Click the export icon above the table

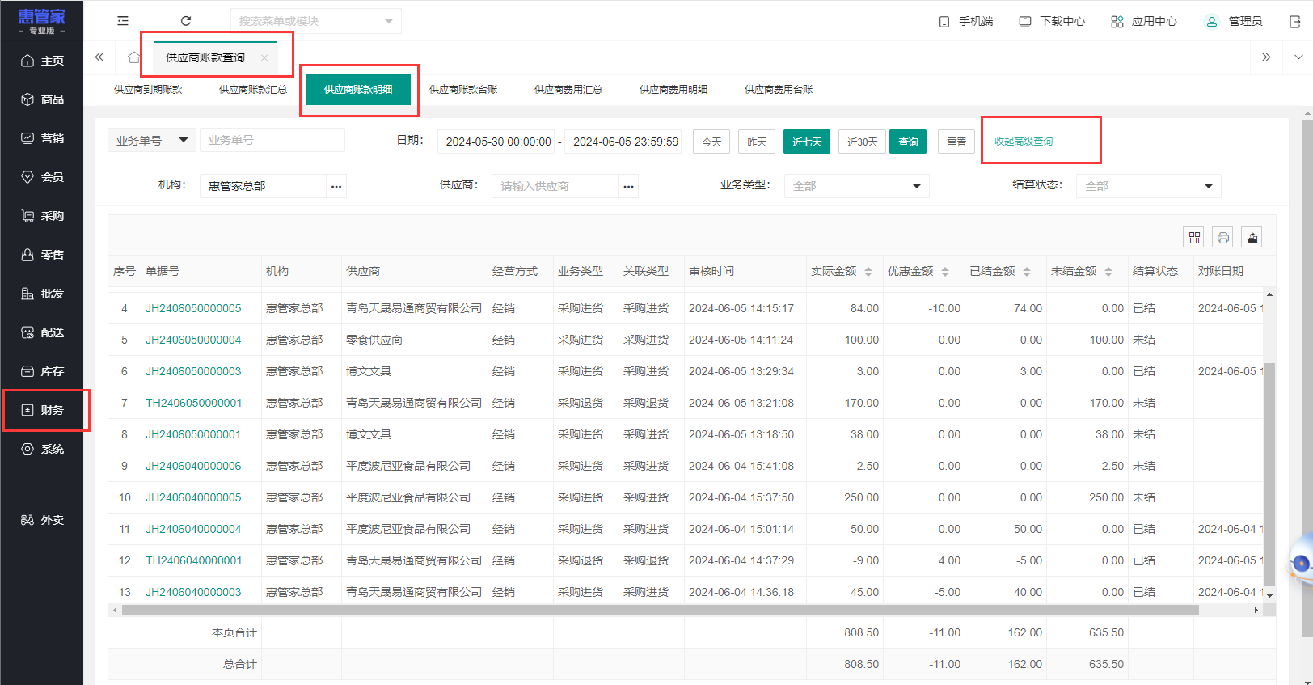click(x=1252, y=237)
